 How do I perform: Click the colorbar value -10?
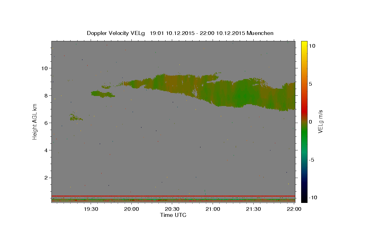point(313,197)
